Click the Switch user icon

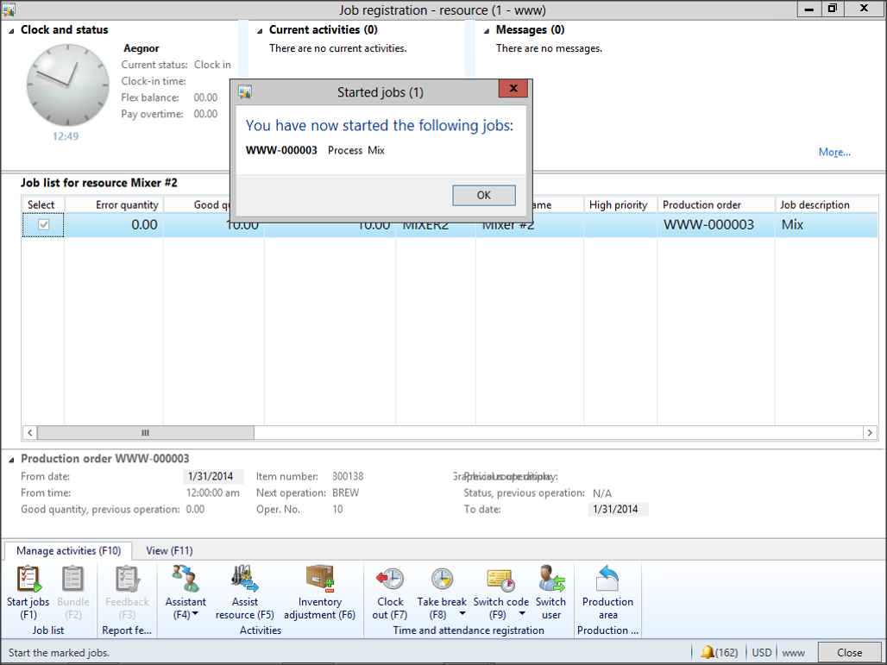550,579
